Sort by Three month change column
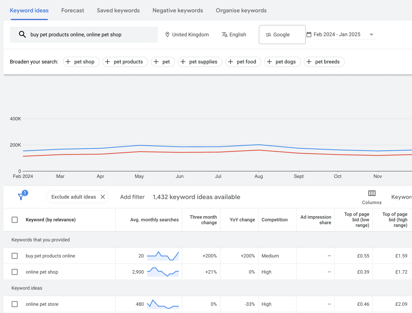This screenshot has width=412, height=313. 203,220
